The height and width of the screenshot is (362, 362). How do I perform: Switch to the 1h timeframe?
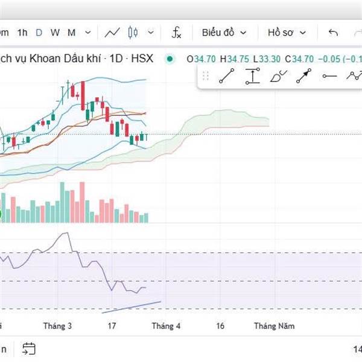pos(22,33)
